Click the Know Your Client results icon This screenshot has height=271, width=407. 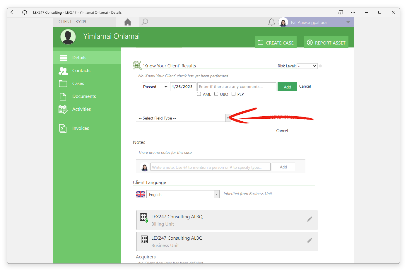tap(137, 65)
